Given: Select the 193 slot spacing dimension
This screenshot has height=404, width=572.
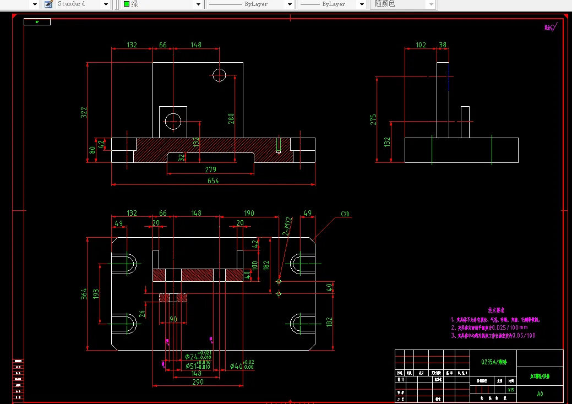Looking at the screenshot, I should coord(96,294).
